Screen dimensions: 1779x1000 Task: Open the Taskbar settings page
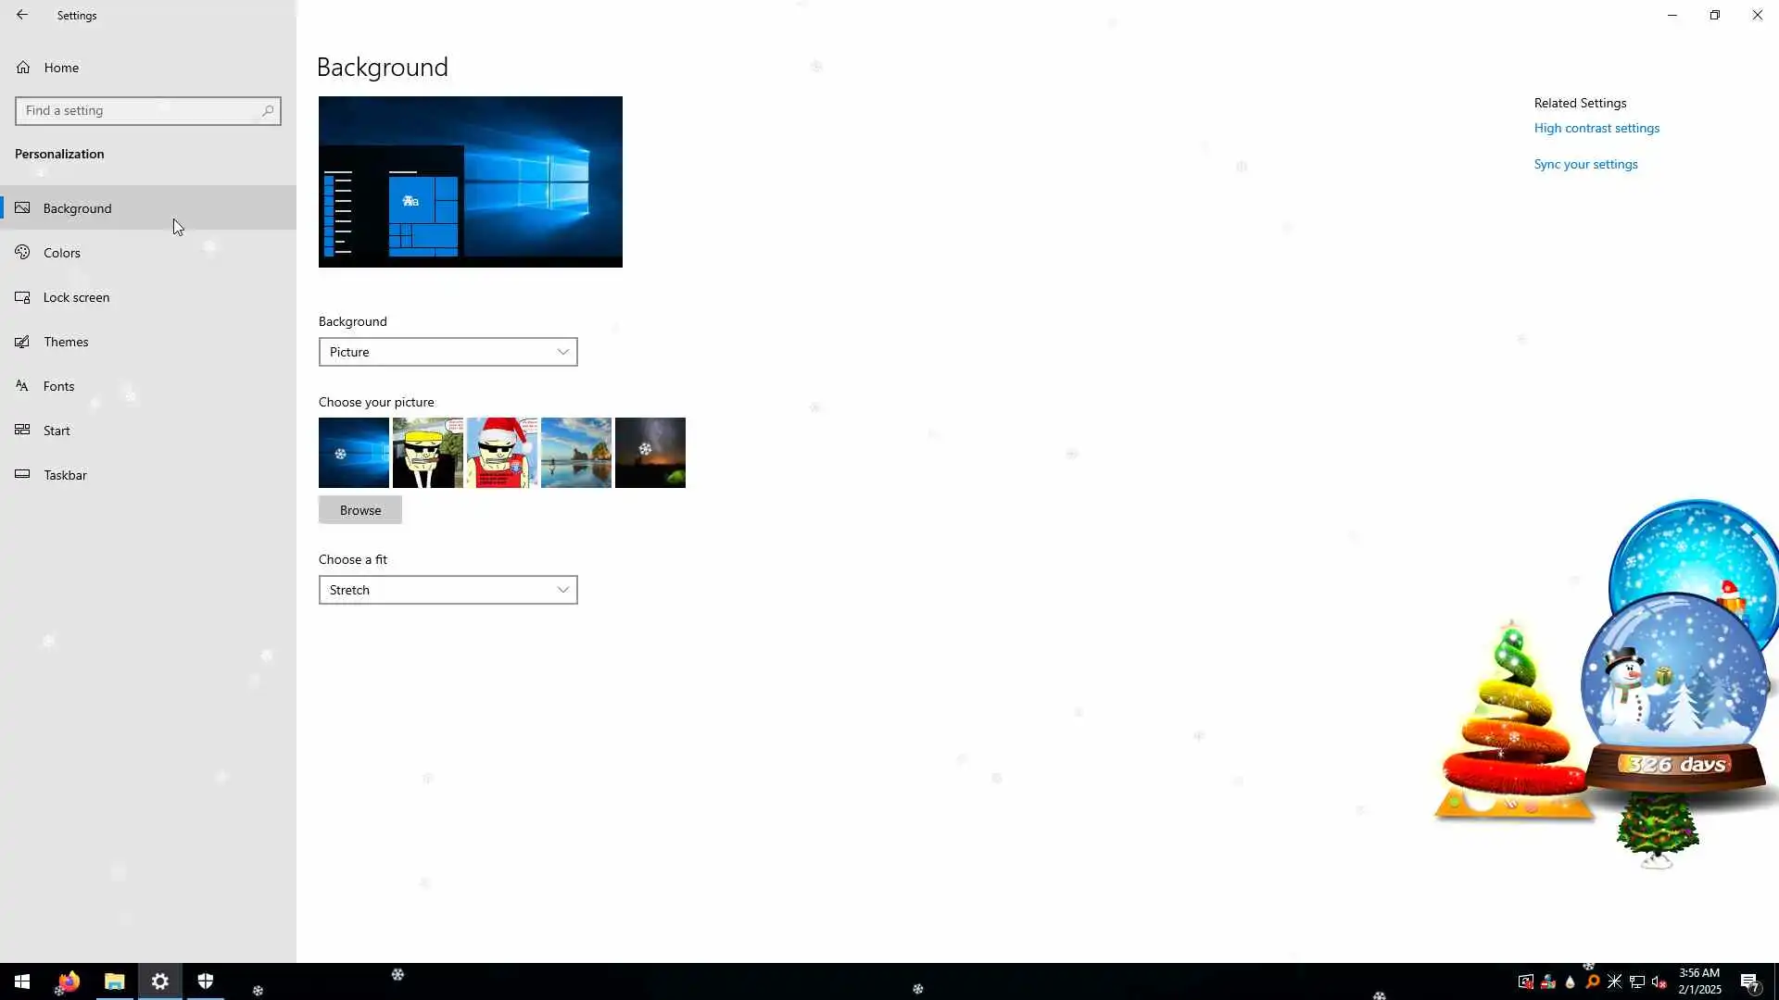tap(65, 475)
